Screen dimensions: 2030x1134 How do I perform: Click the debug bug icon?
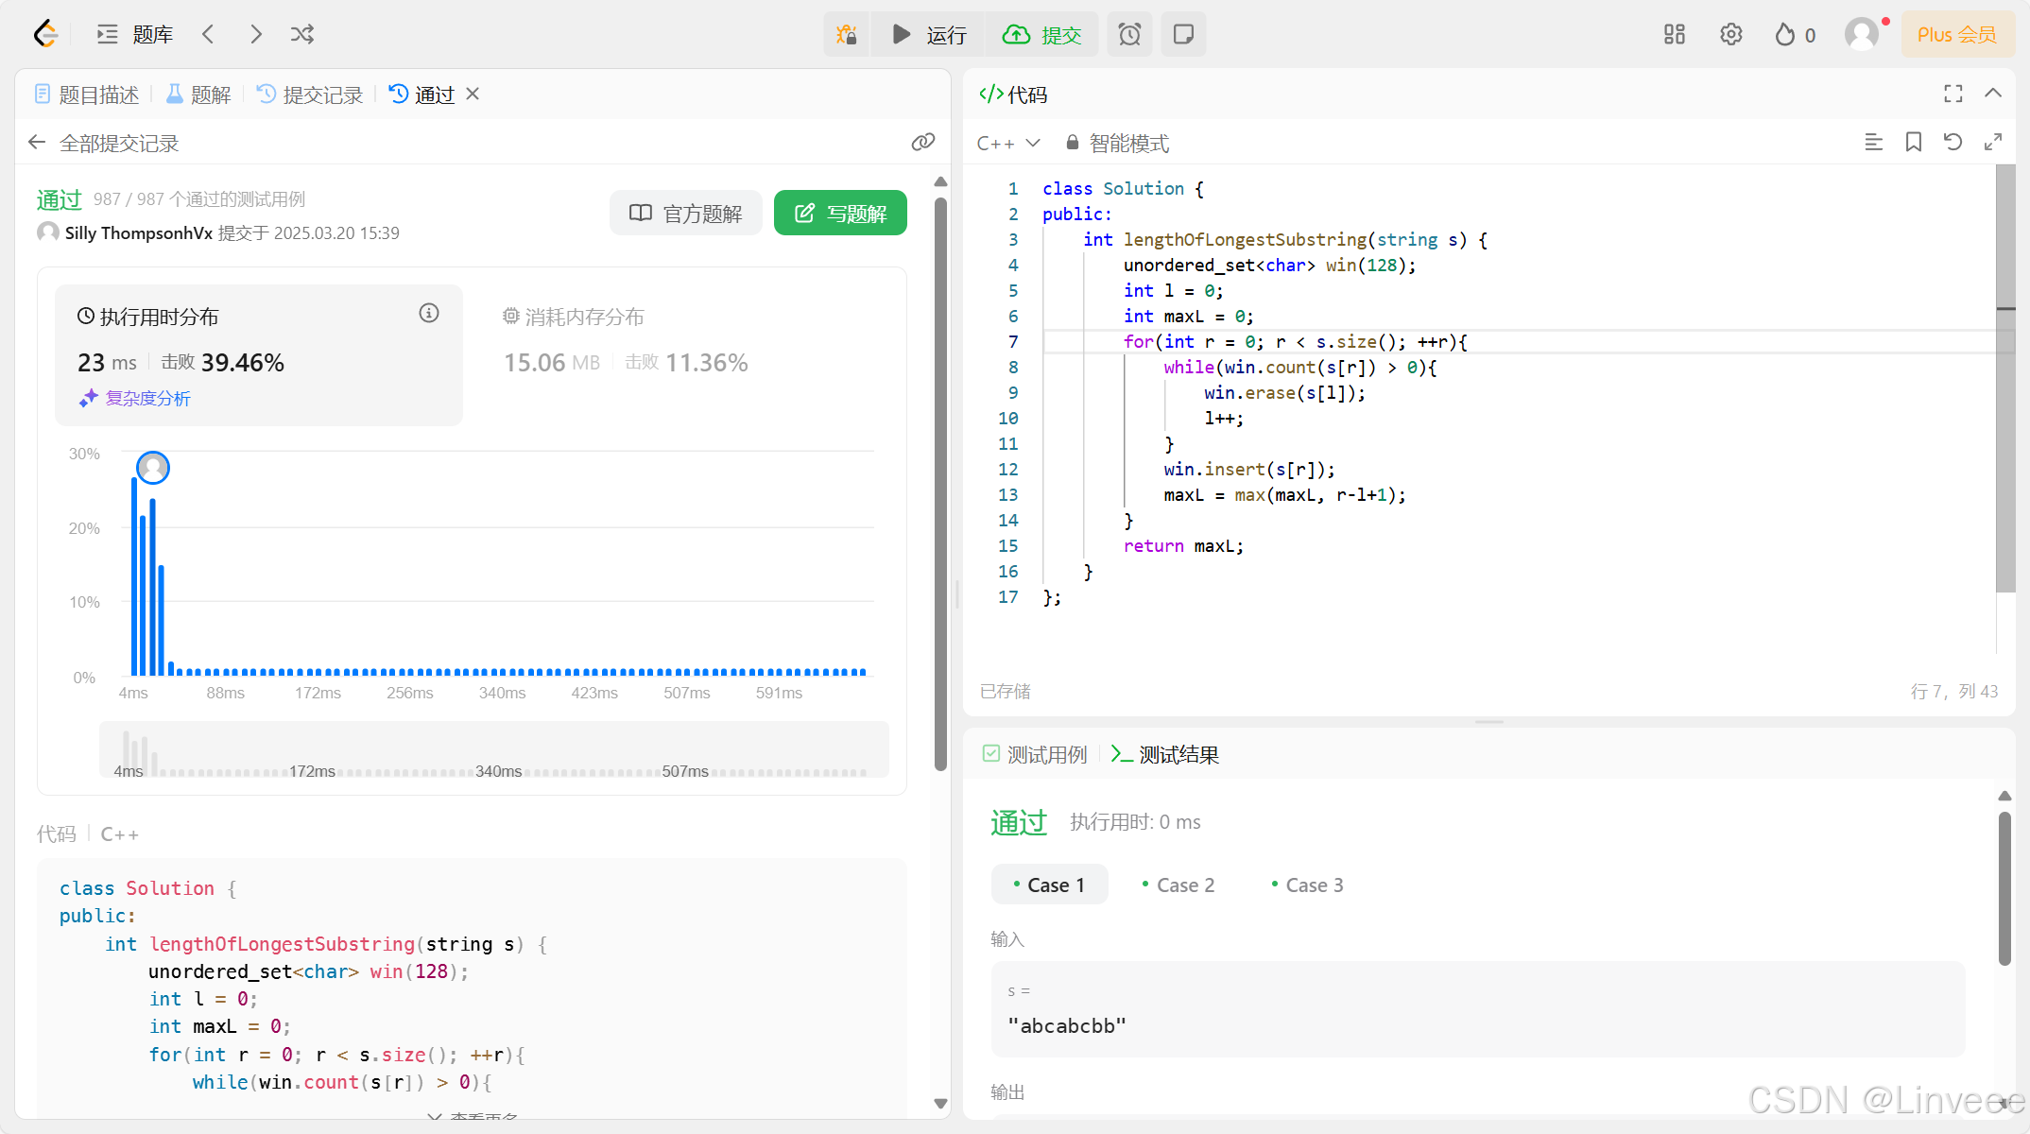(846, 35)
